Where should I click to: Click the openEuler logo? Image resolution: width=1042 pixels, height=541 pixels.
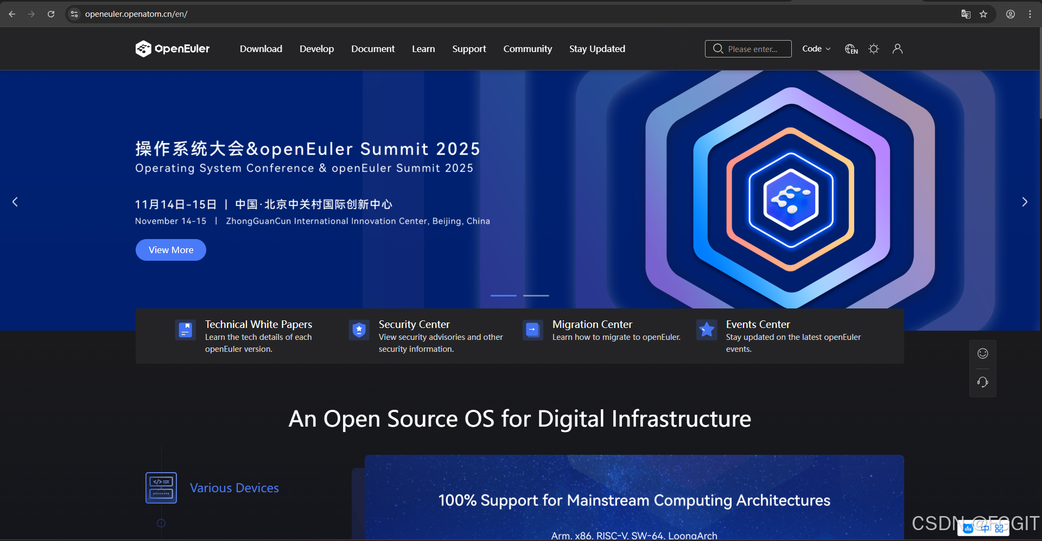(173, 49)
